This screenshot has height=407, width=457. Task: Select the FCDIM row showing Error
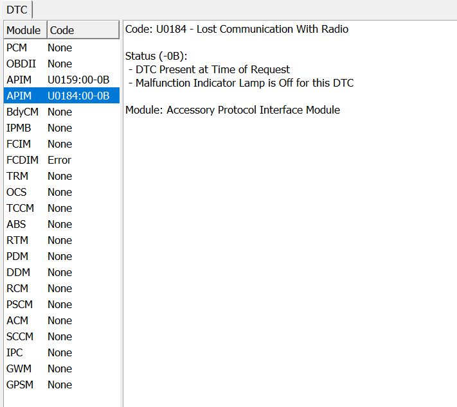[x=62, y=160]
